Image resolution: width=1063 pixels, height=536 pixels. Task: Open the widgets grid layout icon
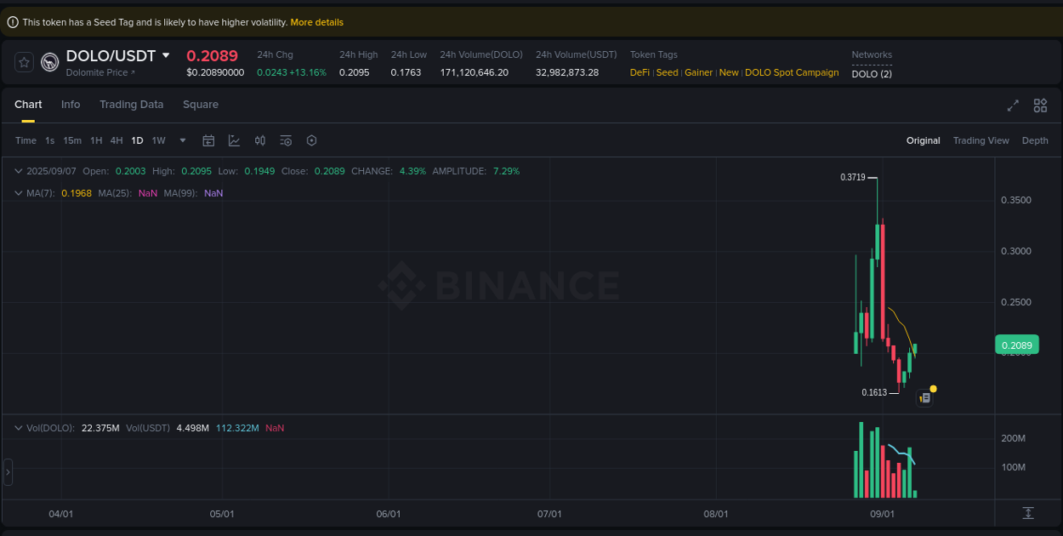[x=1040, y=105]
